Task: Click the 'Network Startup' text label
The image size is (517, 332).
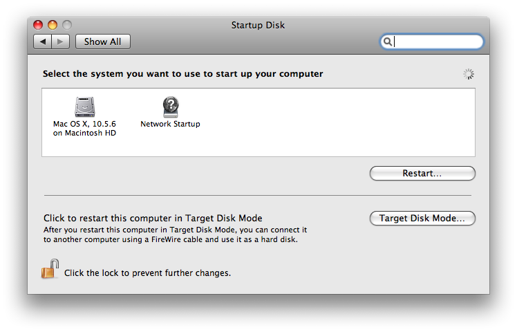Action: (170, 124)
